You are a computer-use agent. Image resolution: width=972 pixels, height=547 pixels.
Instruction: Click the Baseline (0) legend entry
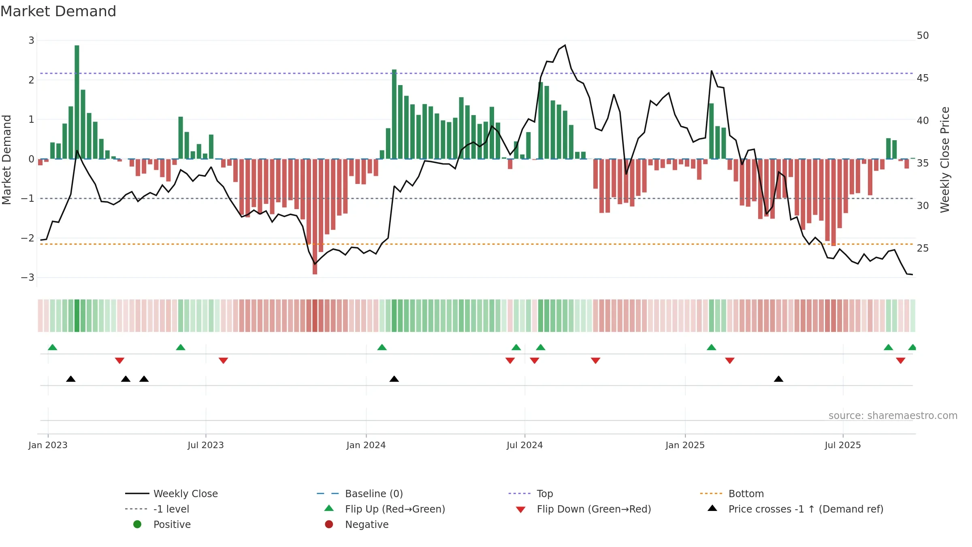click(x=360, y=494)
